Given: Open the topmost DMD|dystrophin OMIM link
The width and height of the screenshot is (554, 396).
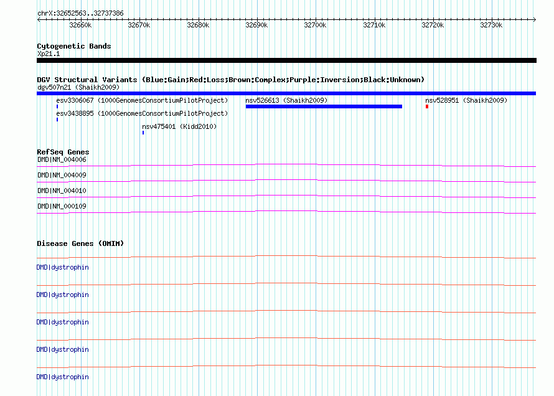Looking at the screenshot, I should point(62,267).
